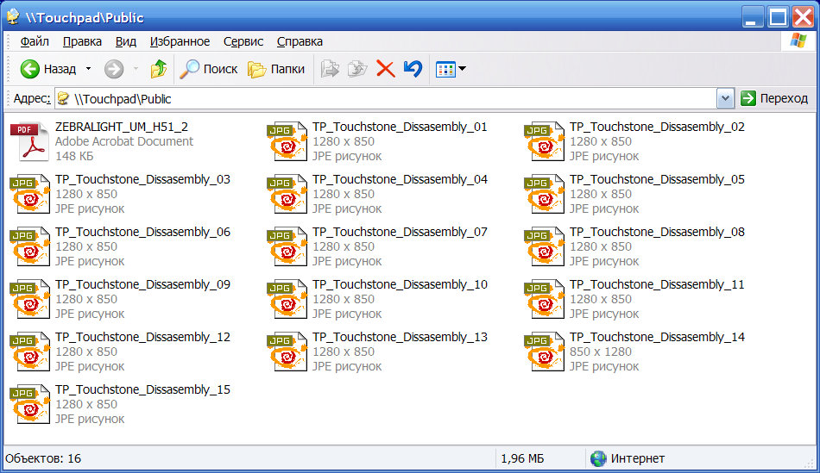Toggle the Folders (Папки) pane
820x473 pixels.
(276, 69)
